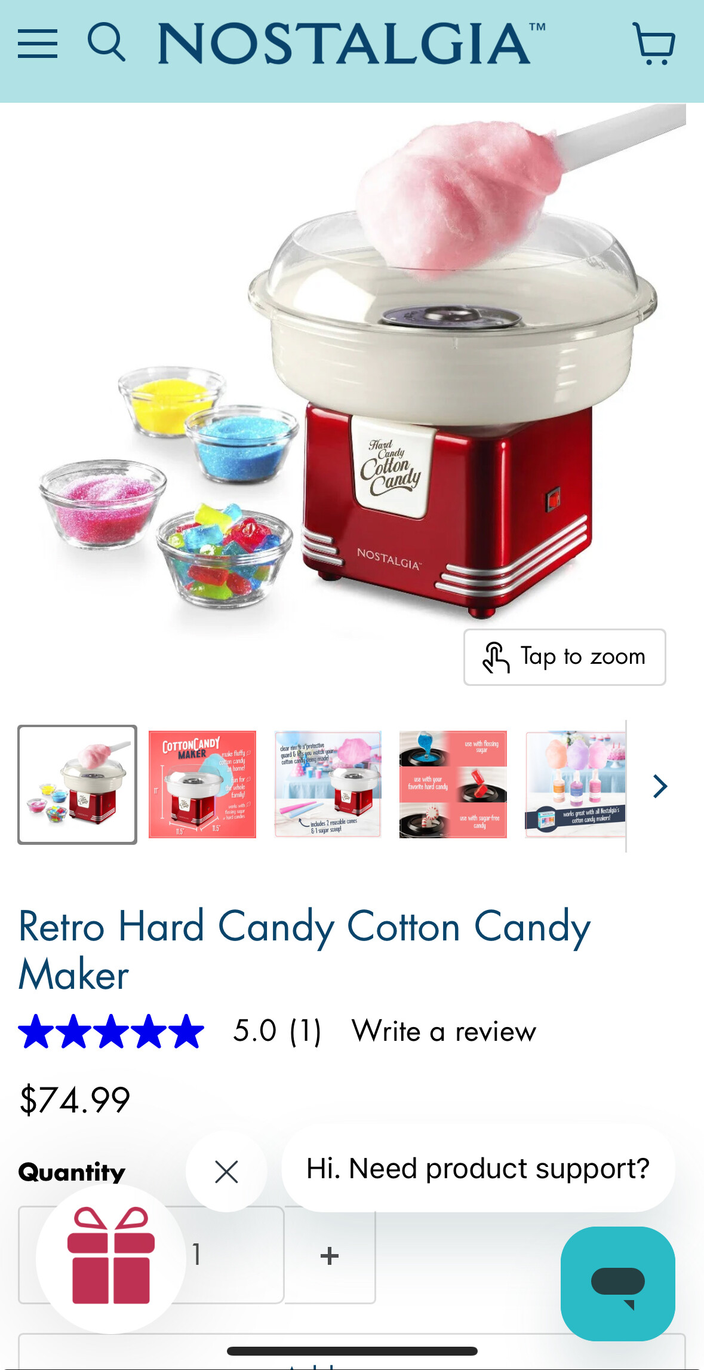Click Write a review link
This screenshot has width=704, height=1370.
(444, 1031)
